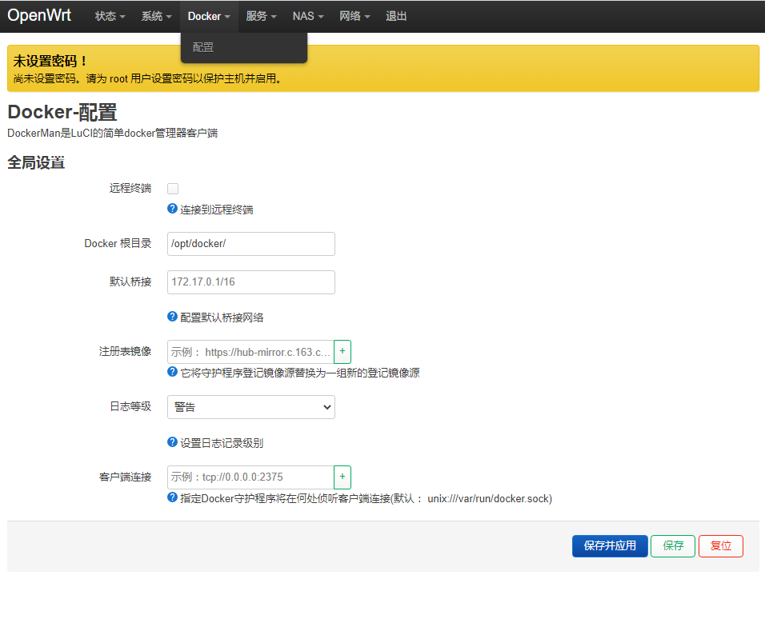765x623 pixels.
Task: Click the 客户端连接 input field
Action: [250, 477]
